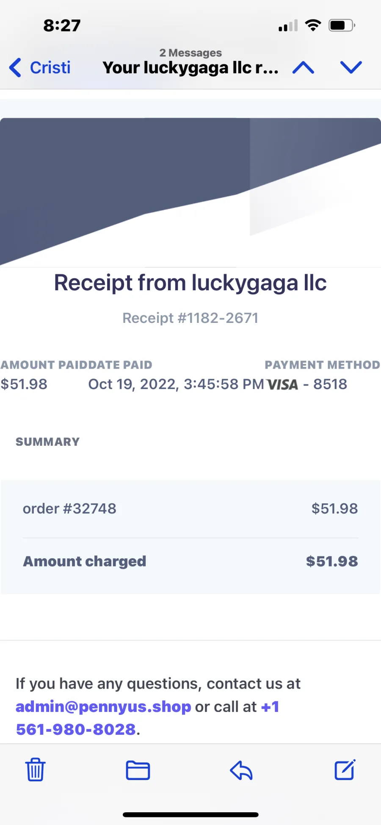Open the move-to-folder icon
Screen dimensions: 381x825
click(x=138, y=770)
